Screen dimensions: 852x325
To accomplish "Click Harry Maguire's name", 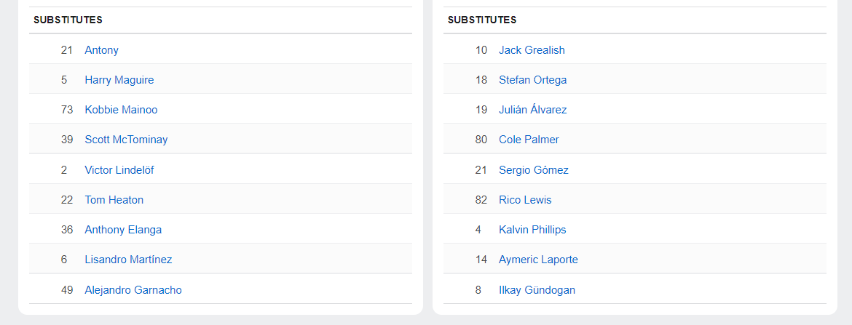I will [119, 80].
